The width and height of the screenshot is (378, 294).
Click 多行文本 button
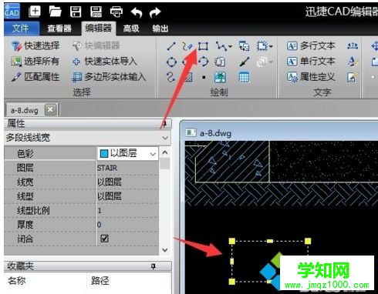tap(311, 46)
